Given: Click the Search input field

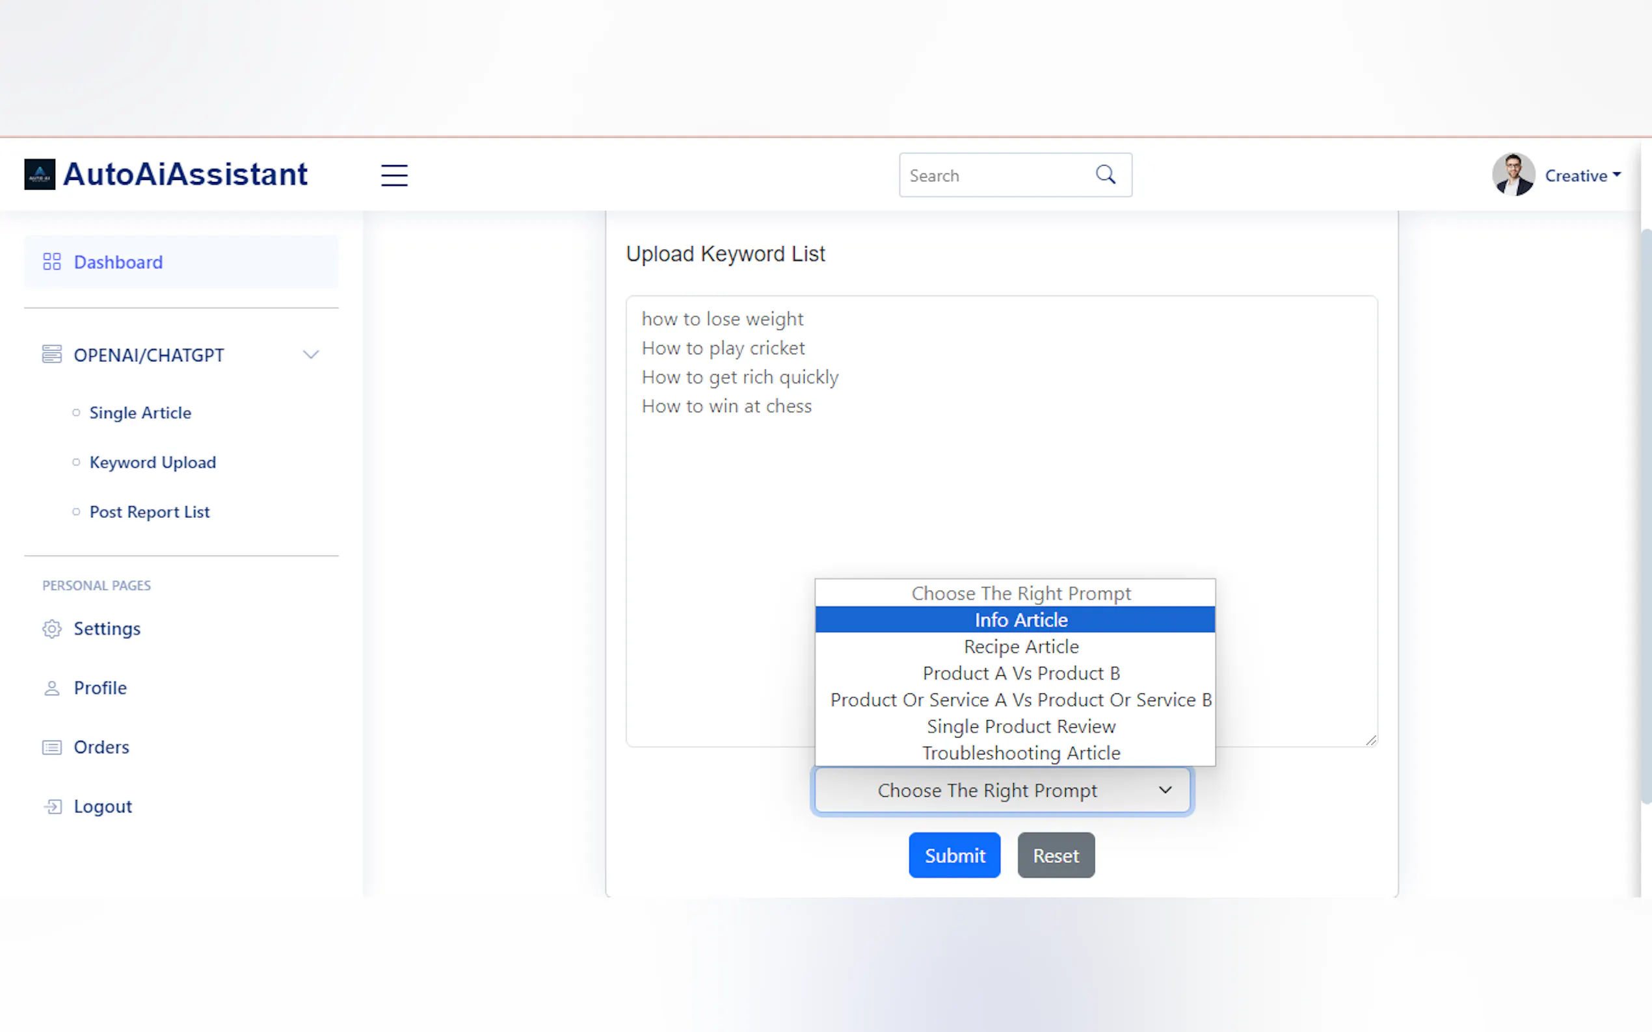Looking at the screenshot, I should point(994,175).
